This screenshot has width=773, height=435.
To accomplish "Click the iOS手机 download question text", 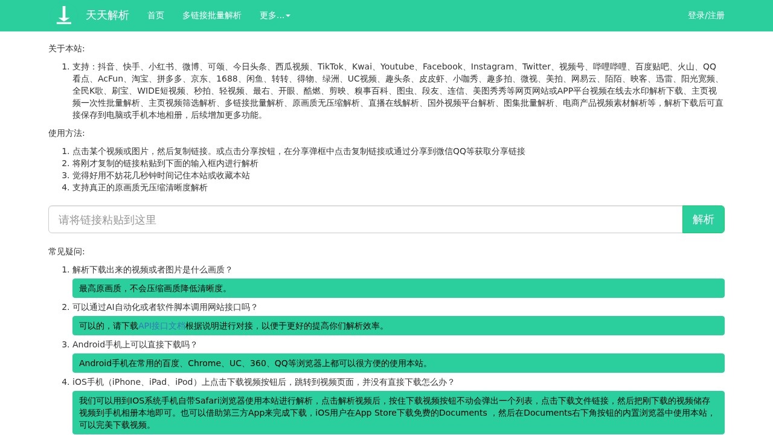I will click(263, 382).
